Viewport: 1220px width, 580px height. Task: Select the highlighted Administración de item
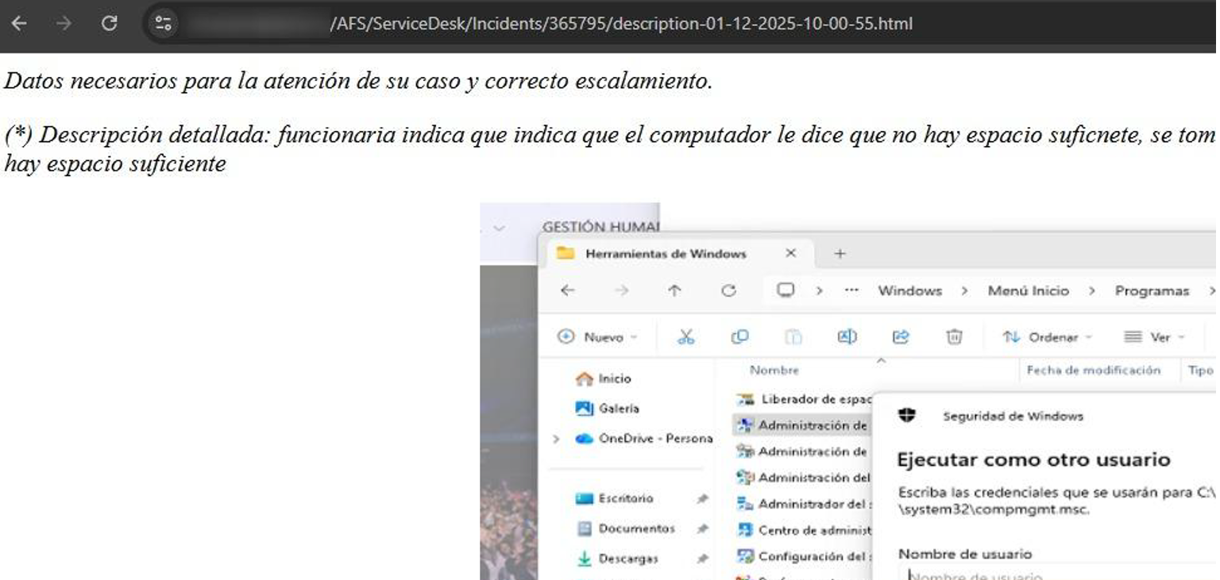801,425
